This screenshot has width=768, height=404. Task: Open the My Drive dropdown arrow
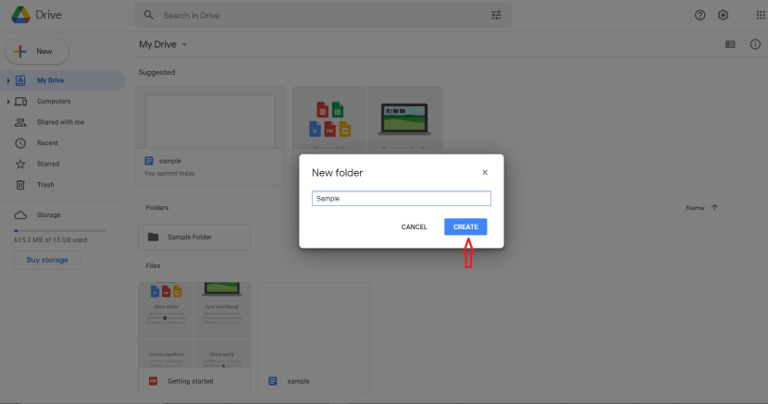pyautogui.click(x=184, y=44)
